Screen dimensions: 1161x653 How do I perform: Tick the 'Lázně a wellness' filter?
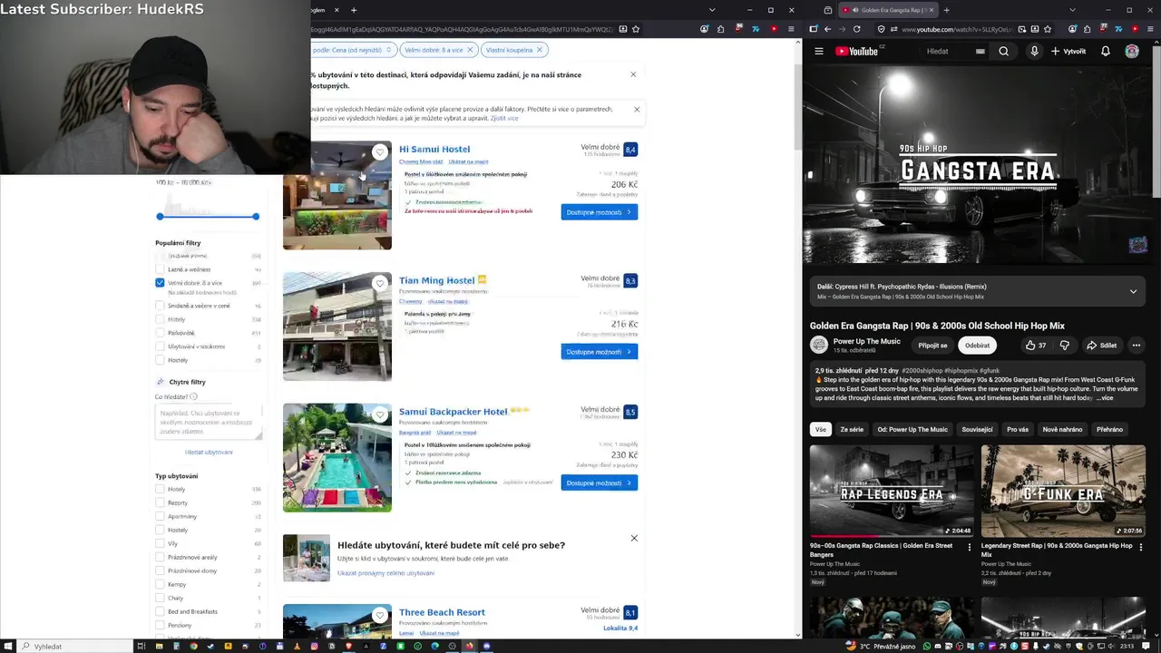(x=160, y=269)
